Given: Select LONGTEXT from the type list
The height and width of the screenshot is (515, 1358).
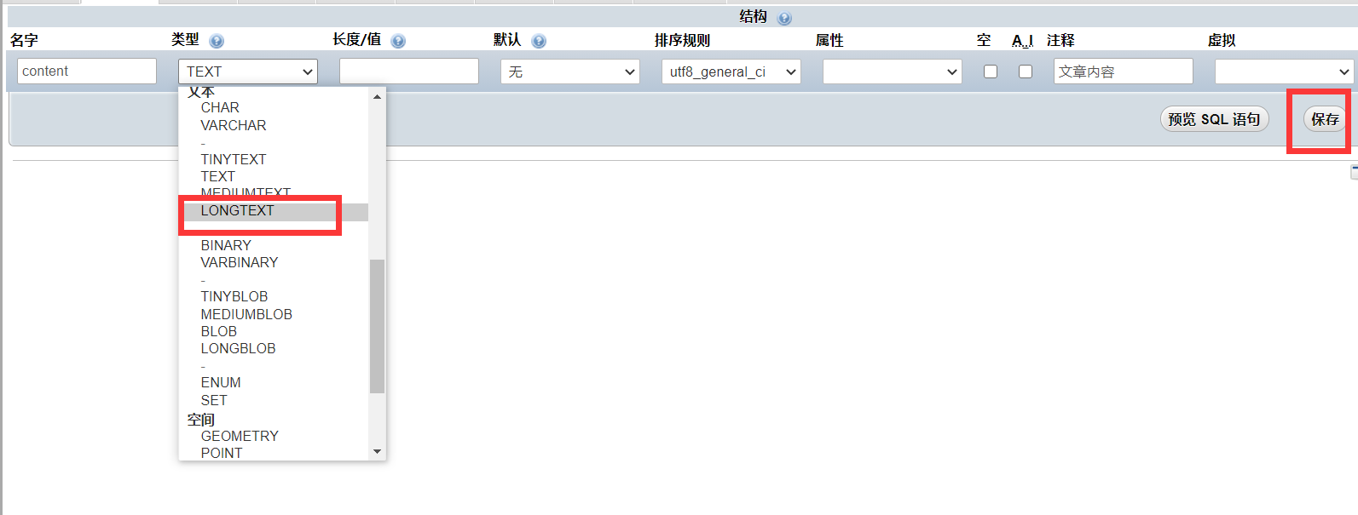Looking at the screenshot, I should [238, 211].
